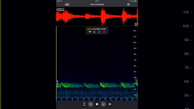Click the battery indicator in status bar
Viewport: 194px width, 109px height.
pos(135,1)
